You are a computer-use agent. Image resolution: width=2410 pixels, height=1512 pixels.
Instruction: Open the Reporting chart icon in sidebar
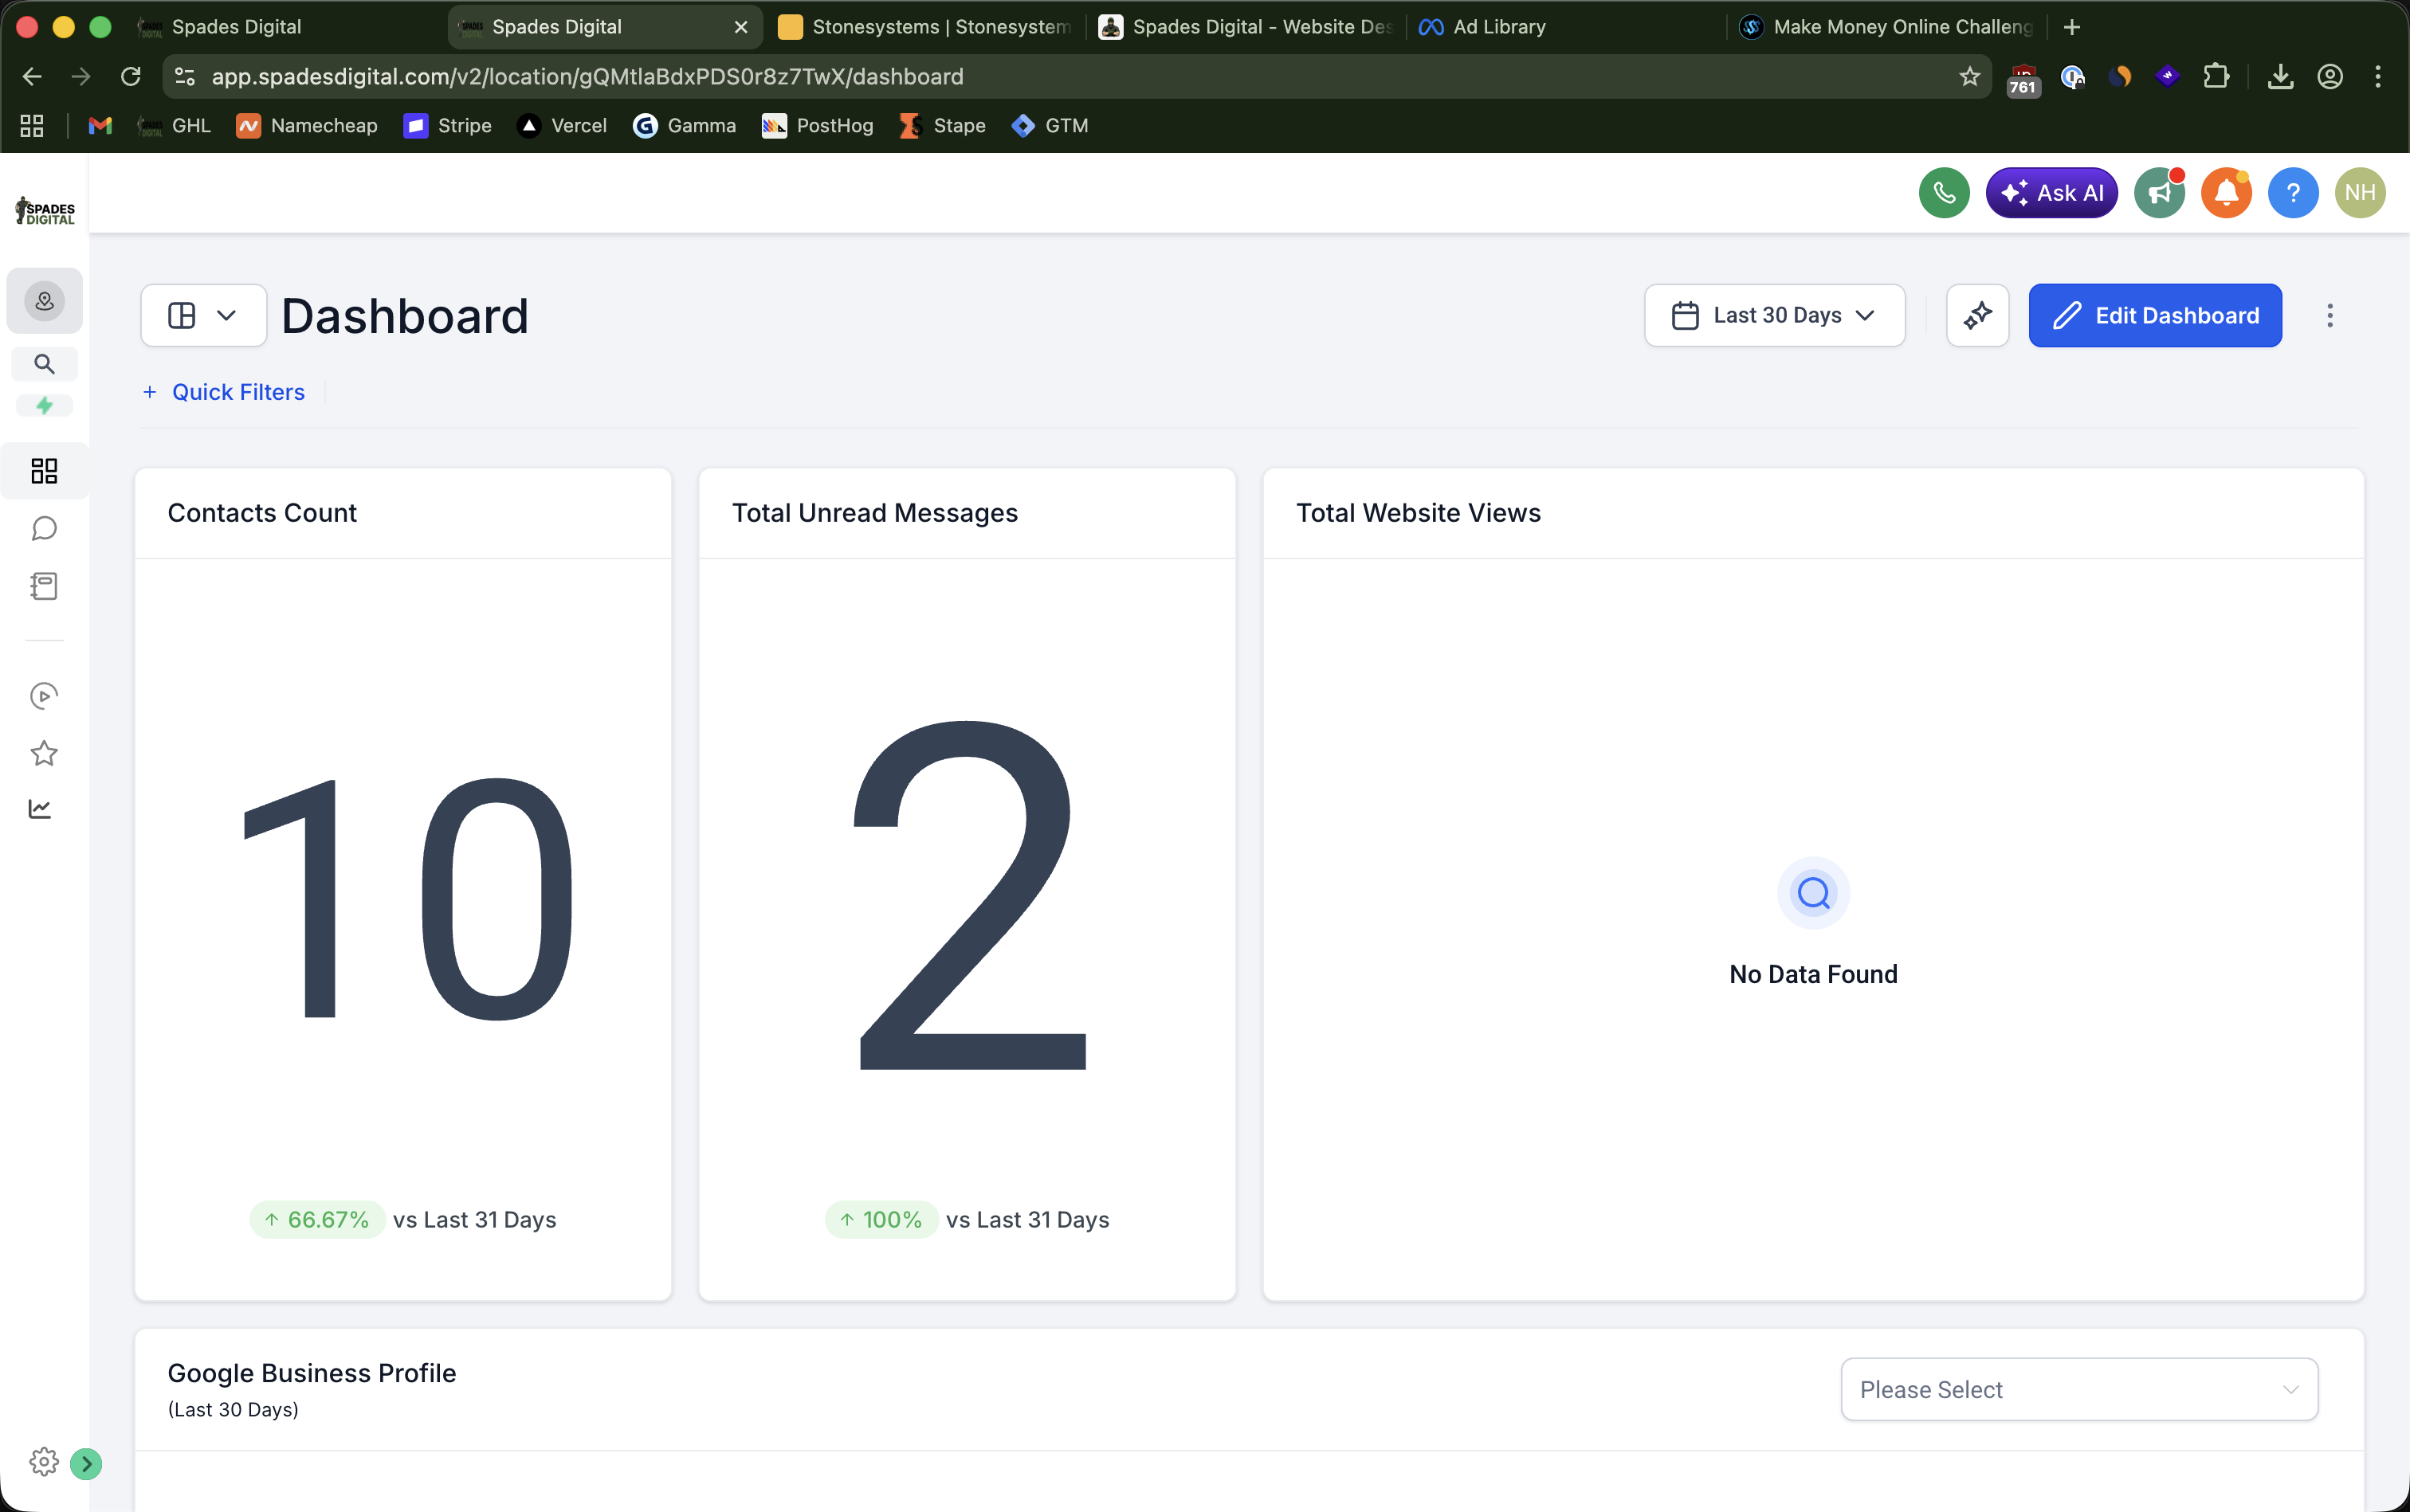(40, 809)
